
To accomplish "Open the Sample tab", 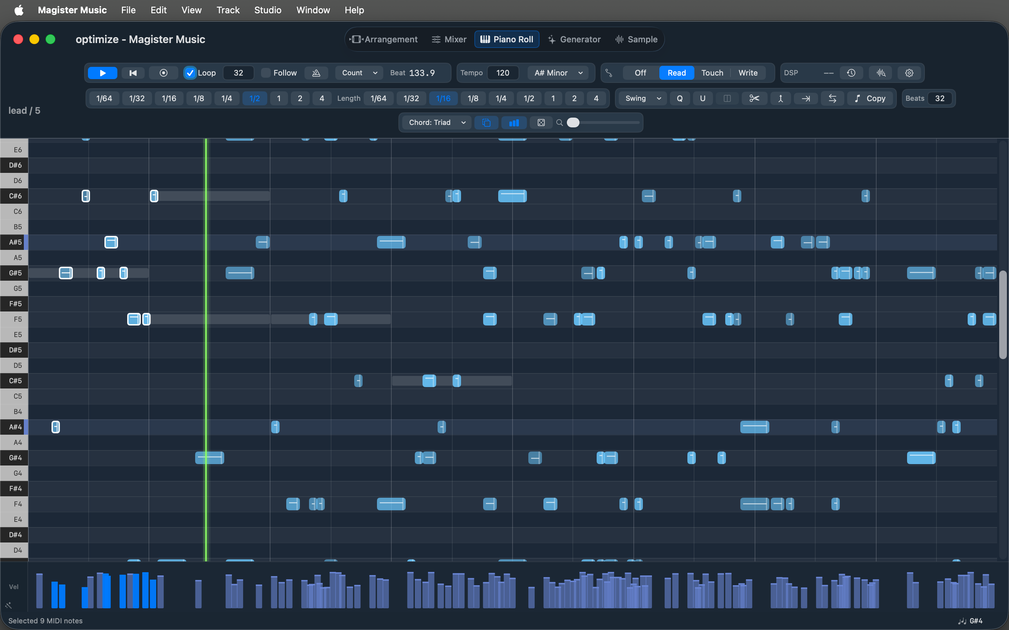I will (636, 39).
